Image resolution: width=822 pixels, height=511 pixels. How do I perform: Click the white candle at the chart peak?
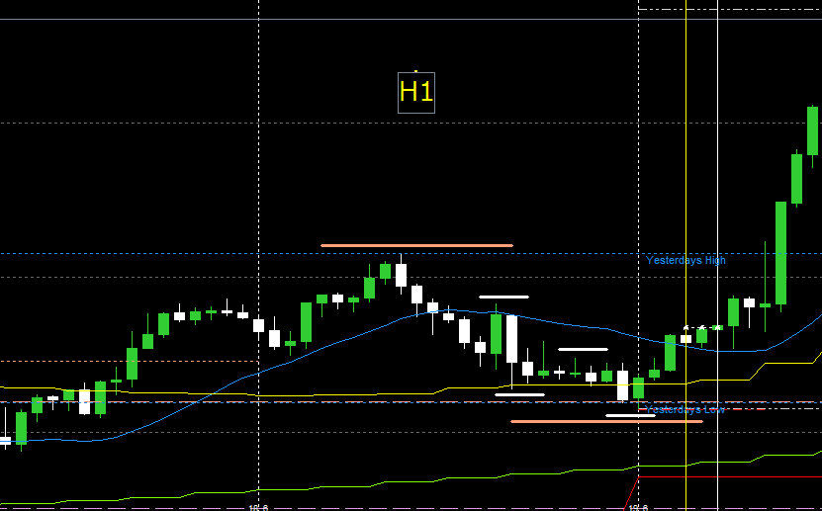coord(401,275)
